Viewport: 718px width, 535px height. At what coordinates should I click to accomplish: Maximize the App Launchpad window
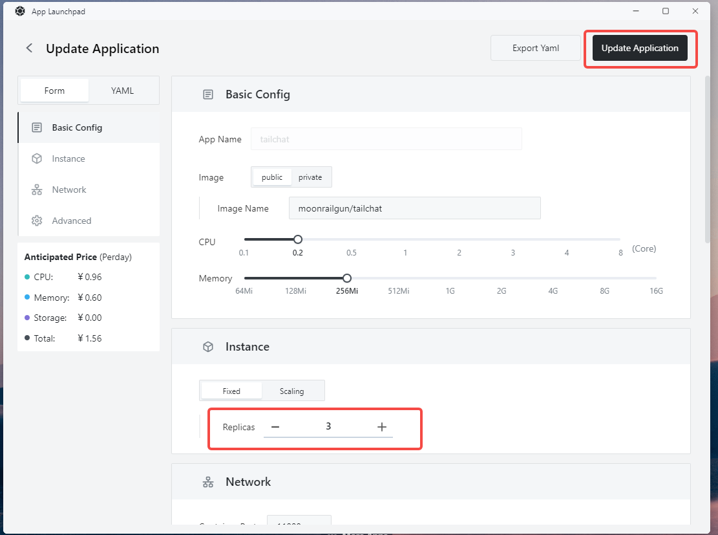[x=666, y=11]
